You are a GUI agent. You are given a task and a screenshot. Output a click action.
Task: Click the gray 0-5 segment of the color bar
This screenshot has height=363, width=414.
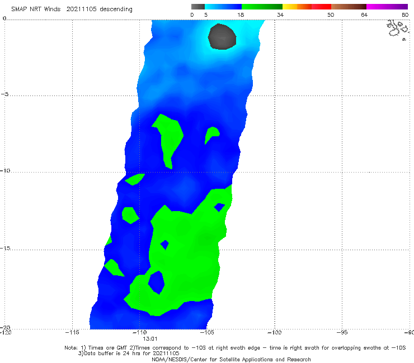tap(198, 7)
